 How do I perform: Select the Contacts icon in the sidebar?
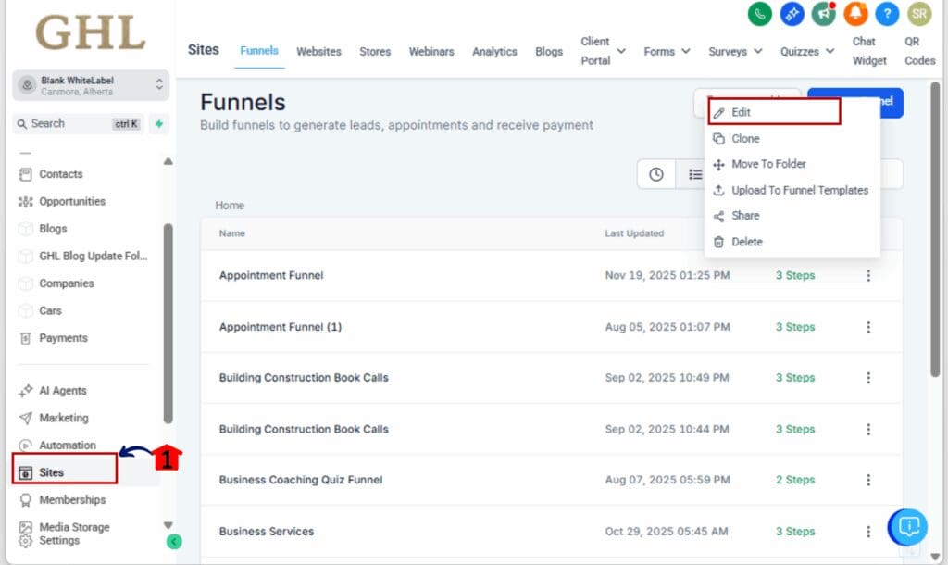tap(25, 173)
